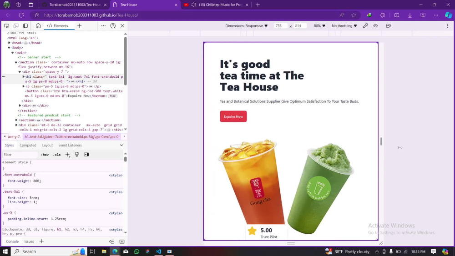The image size is (455, 256).
Task: Switch to the Event Listeners tab
Action: point(70,145)
